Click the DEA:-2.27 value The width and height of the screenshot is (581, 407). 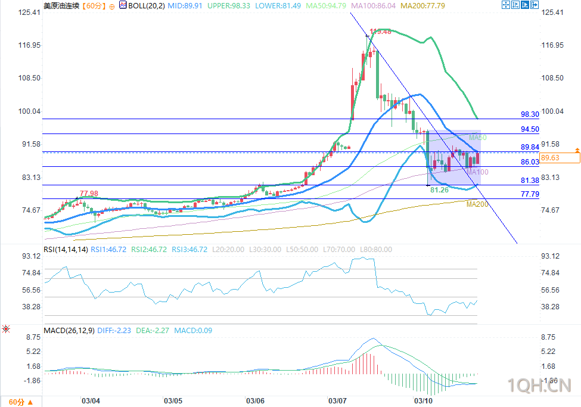point(153,330)
